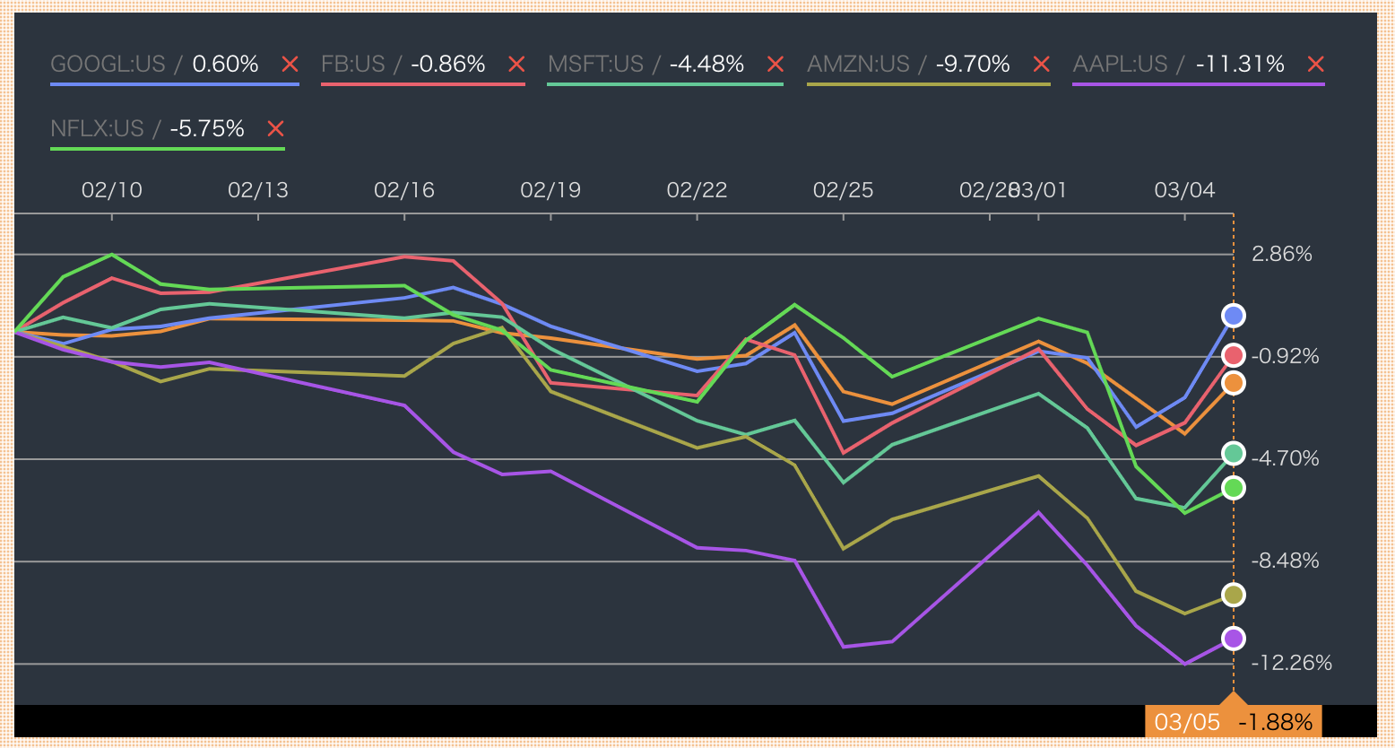The image size is (1395, 748).
Task: Select the purple AAPL endpoint marker
Action: point(1234,639)
